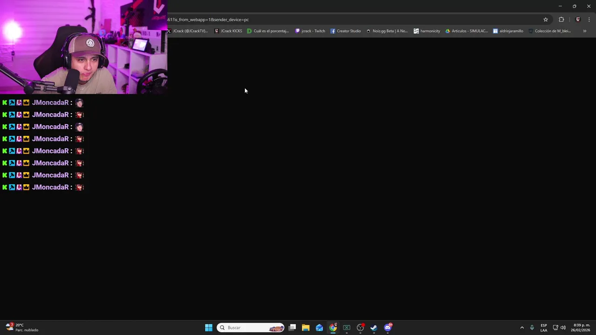
Task: Open the aldrinjaramillo bookmark
Action: tap(508, 31)
